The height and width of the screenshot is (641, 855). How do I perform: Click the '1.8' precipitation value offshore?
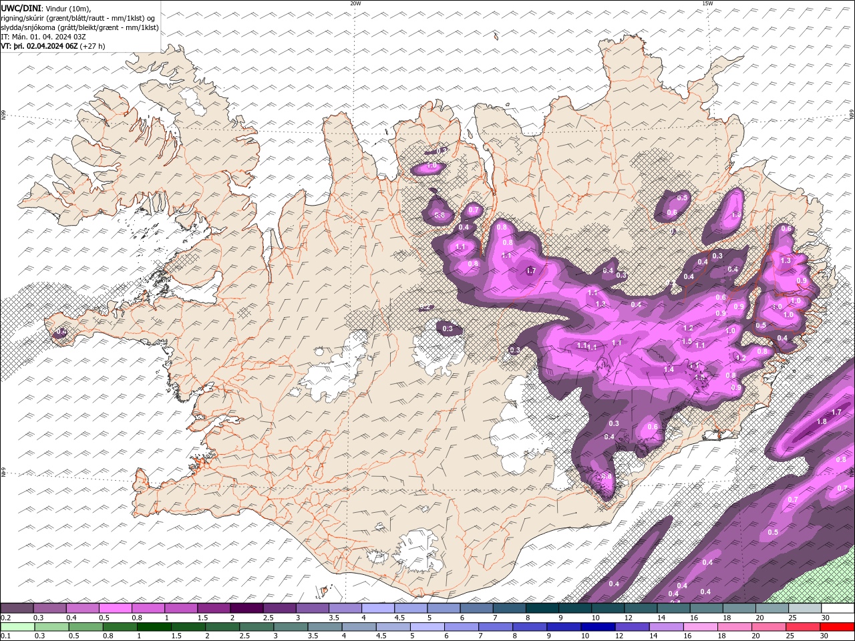pyautogui.click(x=822, y=421)
